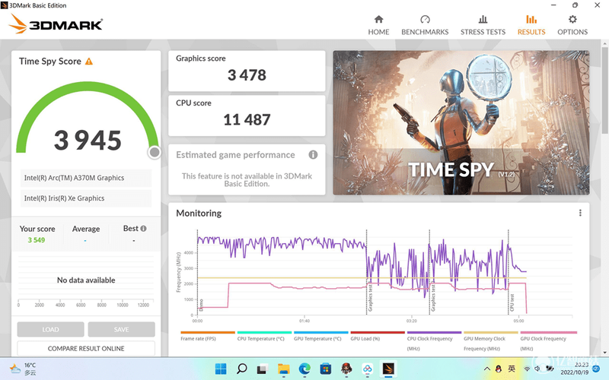Viewport: 609px width, 380px height.
Task: Open the weather widget showing 16°C
Action: pos(23,369)
